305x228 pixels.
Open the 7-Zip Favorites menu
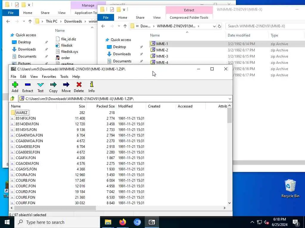click(49, 77)
